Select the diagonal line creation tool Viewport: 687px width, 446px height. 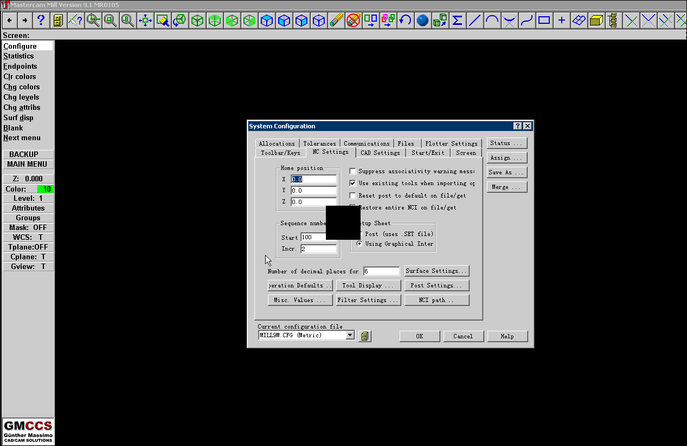474,21
